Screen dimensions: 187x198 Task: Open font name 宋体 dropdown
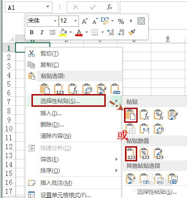[x=55, y=21]
